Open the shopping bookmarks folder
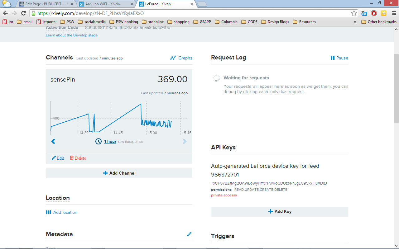 coord(179,22)
